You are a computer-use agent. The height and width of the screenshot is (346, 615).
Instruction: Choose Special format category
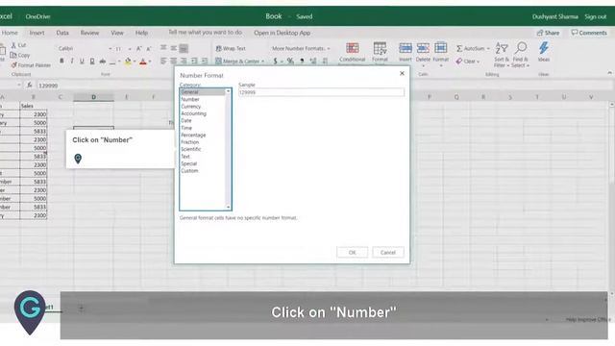tap(189, 163)
